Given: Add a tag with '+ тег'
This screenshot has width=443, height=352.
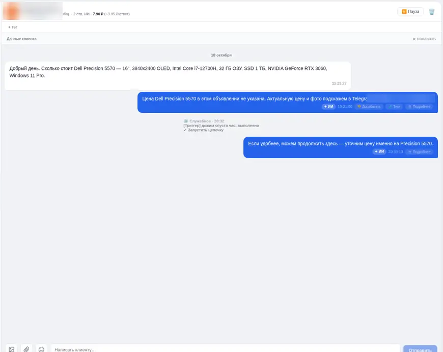Looking at the screenshot, I should 13,27.
